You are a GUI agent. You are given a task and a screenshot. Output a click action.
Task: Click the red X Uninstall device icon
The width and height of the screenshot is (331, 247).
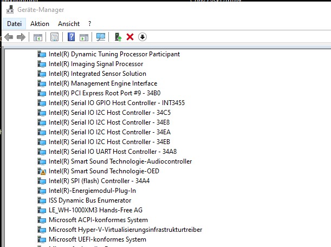[130, 37]
